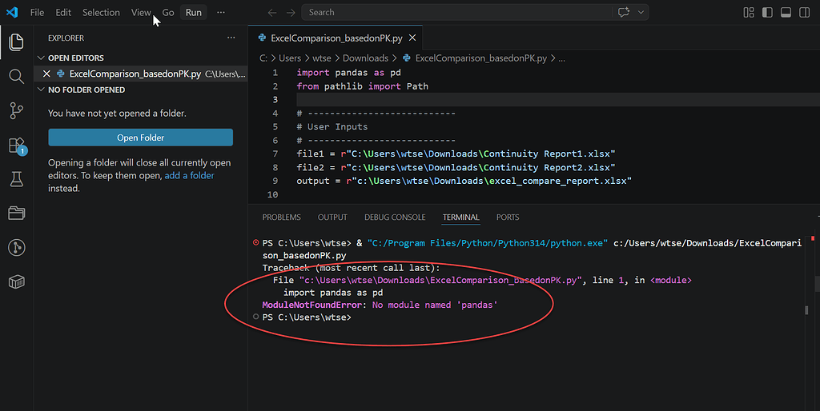Click red command failed marker in terminal
The width and height of the screenshot is (820, 411).
pyautogui.click(x=255, y=242)
